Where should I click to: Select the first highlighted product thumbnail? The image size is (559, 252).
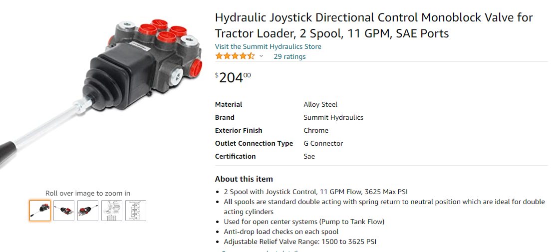40,211
